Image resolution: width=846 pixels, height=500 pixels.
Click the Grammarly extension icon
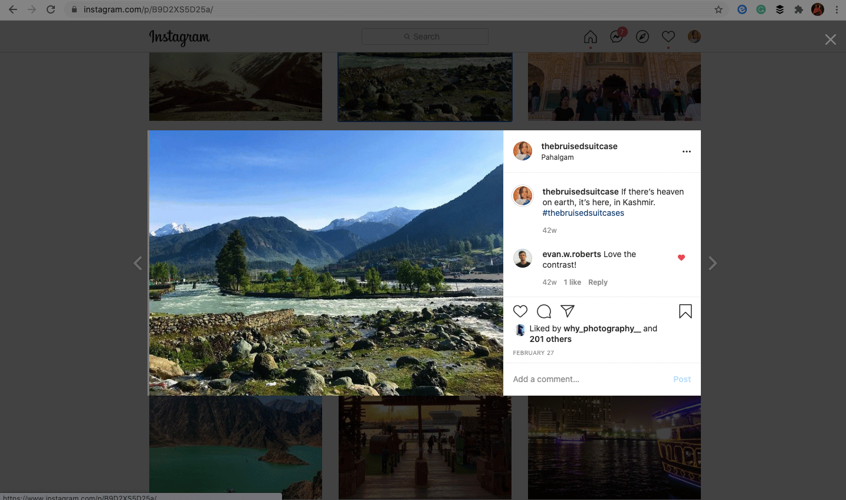point(761,9)
